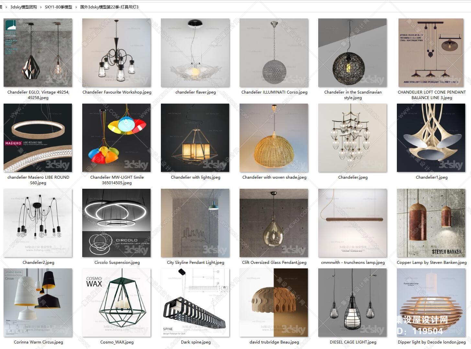Screen dimensions: 471x349
Task: Expand breadcrumb arrow after 3dsky模型团购
Action: pos(41,7)
